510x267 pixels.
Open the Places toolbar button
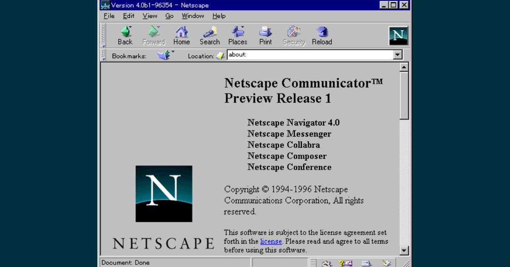[238, 36]
